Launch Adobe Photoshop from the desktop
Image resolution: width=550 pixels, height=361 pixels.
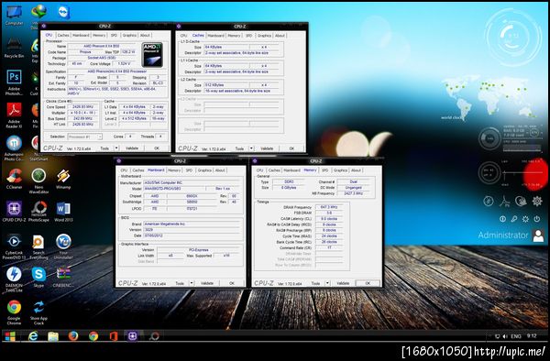pyautogui.click(x=14, y=82)
